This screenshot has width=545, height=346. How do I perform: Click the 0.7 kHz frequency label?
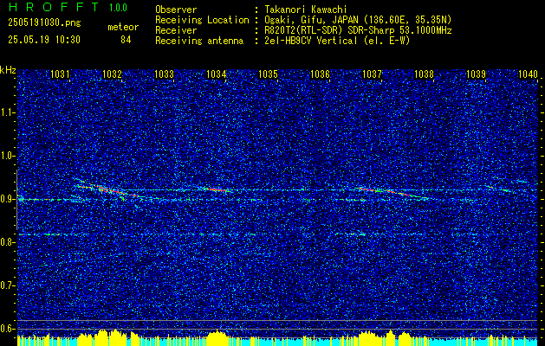coord(7,285)
